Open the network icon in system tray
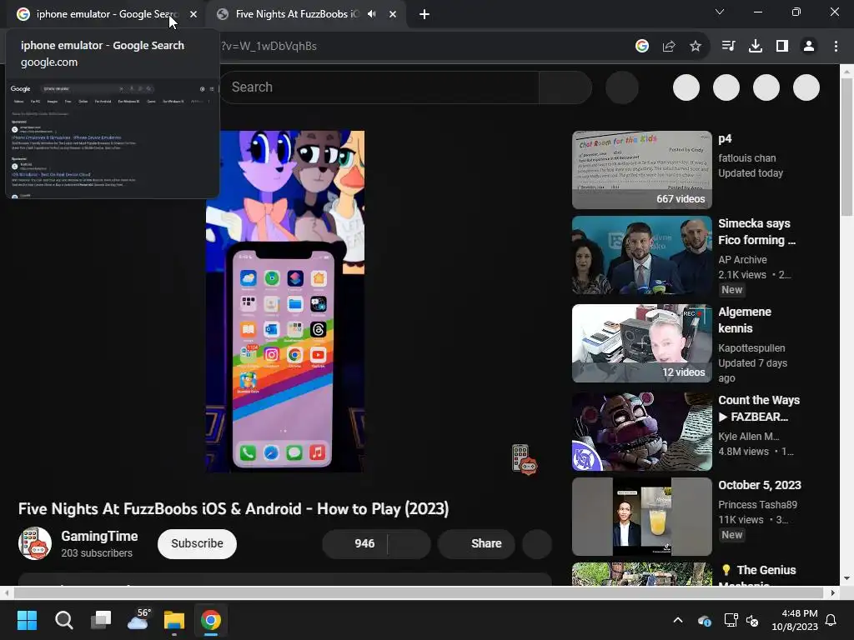This screenshot has height=640, width=854. pos(731,620)
